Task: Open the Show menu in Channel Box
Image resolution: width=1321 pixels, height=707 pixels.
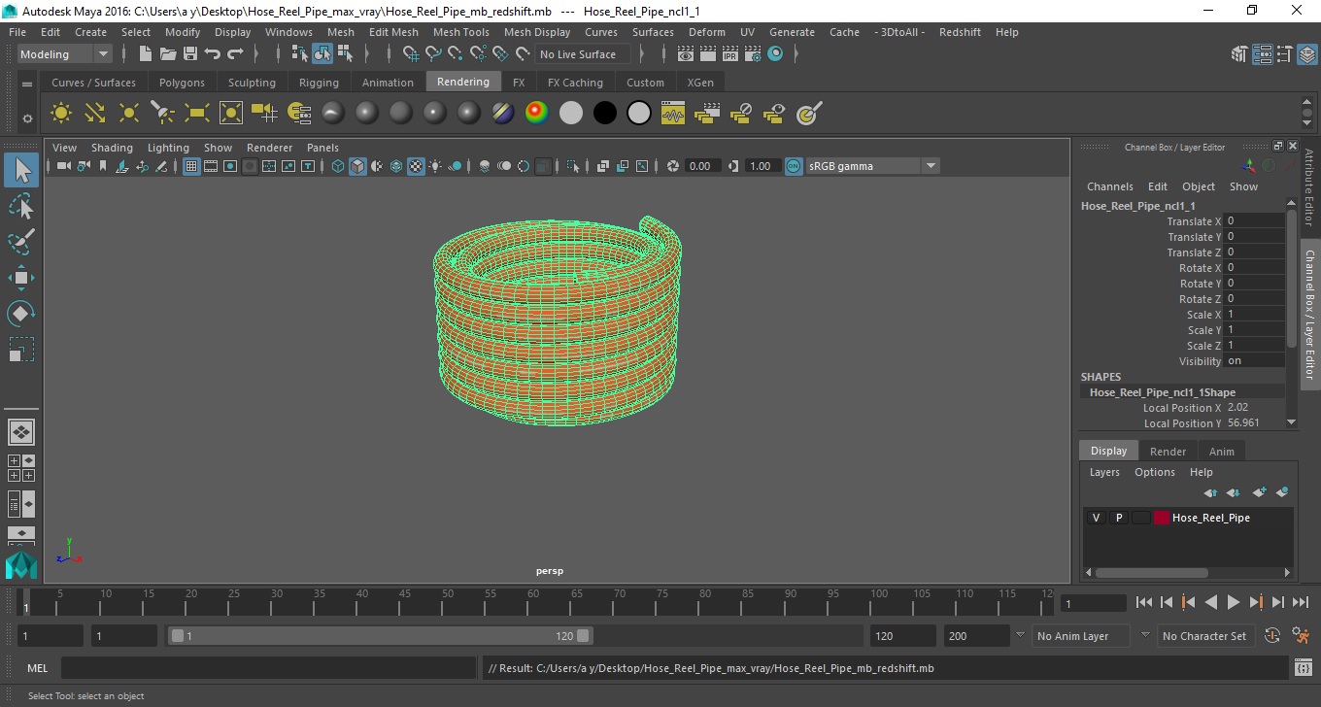Action: [1243, 186]
